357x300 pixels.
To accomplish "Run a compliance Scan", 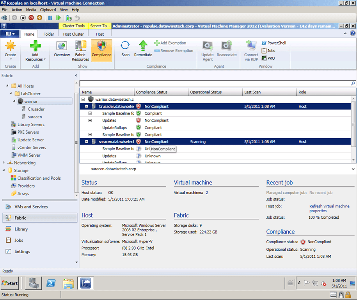I will tap(125, 49).
